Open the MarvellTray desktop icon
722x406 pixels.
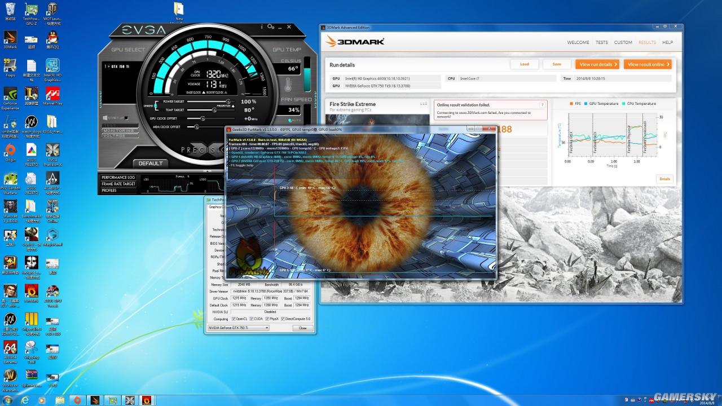pos(52,96)
